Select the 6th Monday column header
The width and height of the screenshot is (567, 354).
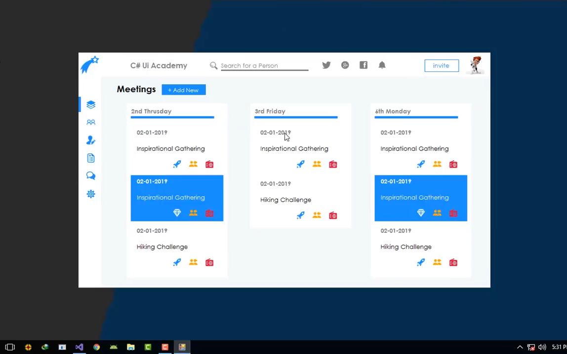pyautogui.click(x=393, y=111)
